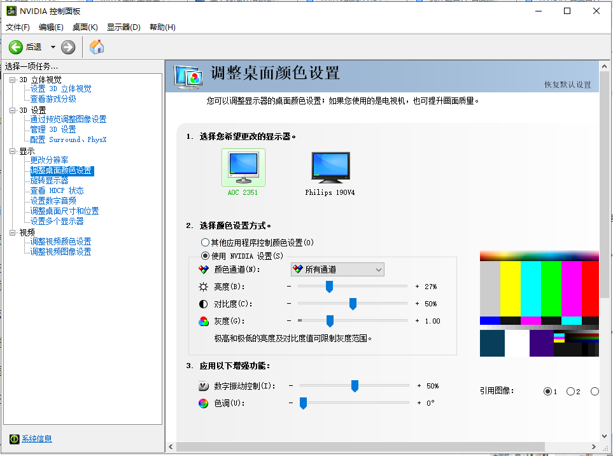This screenshot has height=456, width=613.
Task: Open the 所有通道 color channel dropdown
Action: coord(377,269)
